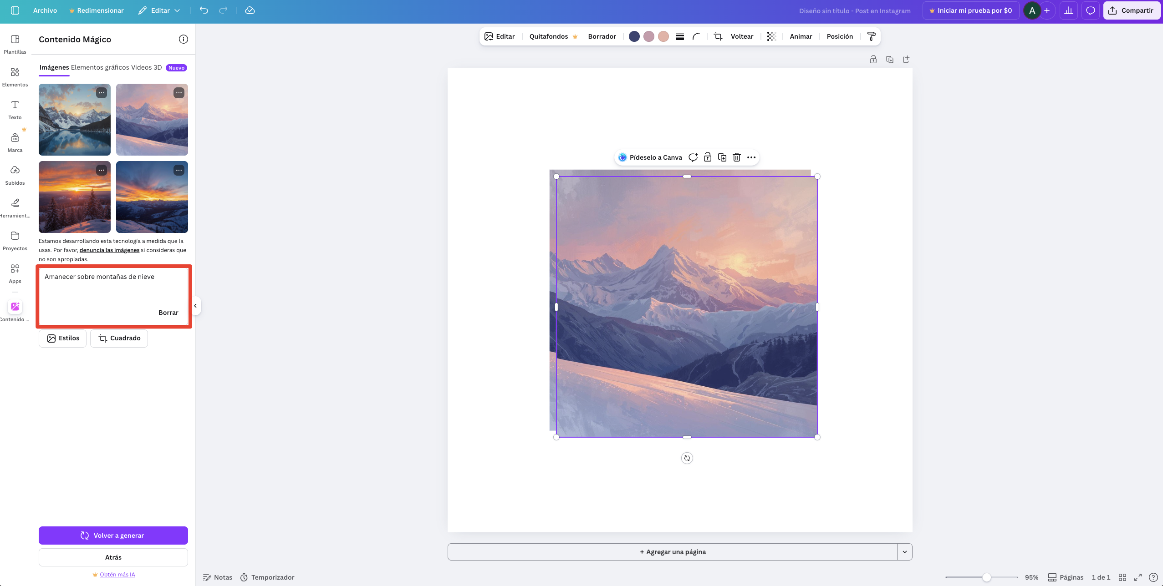Collapse the Contenido Mágico panel with the chevron
The width and height of the screenshot is (1163, 586).
(x=195, y=305)
